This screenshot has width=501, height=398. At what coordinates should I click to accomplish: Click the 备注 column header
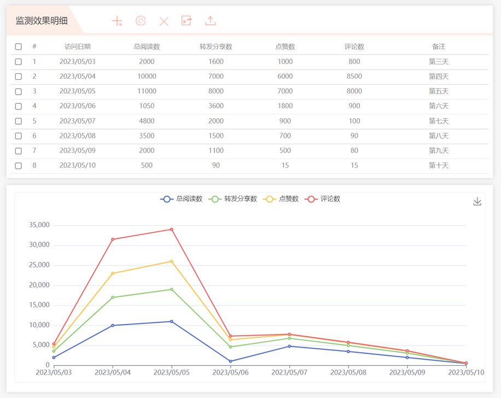pyautogui.click(x=439, y=46)
